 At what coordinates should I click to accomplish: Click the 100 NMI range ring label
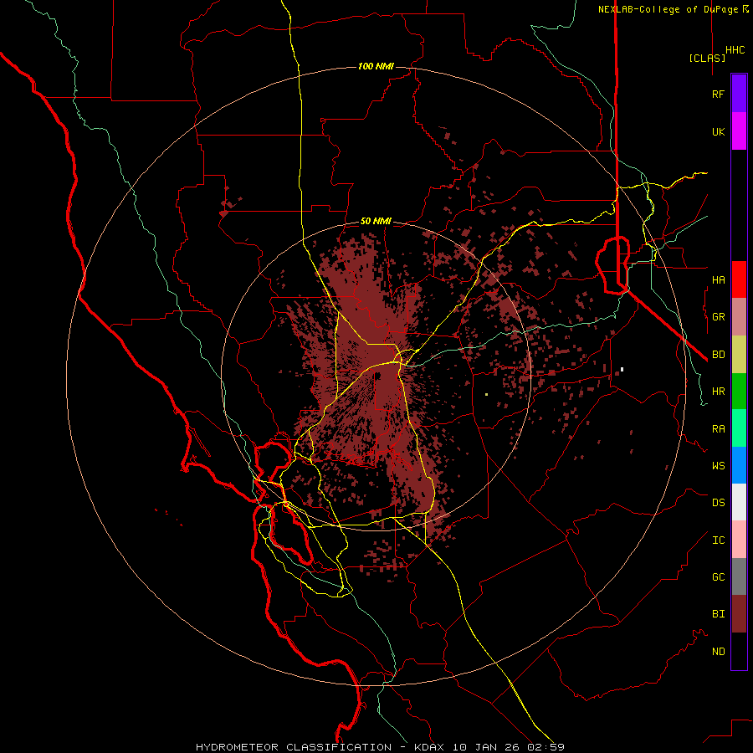coord(376,66)
